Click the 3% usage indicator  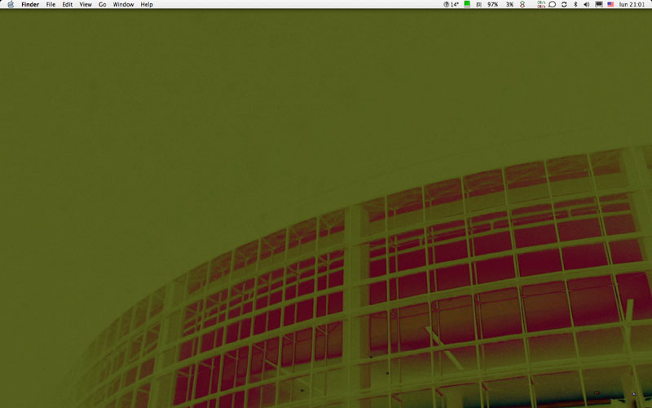(x=509, y=4)
